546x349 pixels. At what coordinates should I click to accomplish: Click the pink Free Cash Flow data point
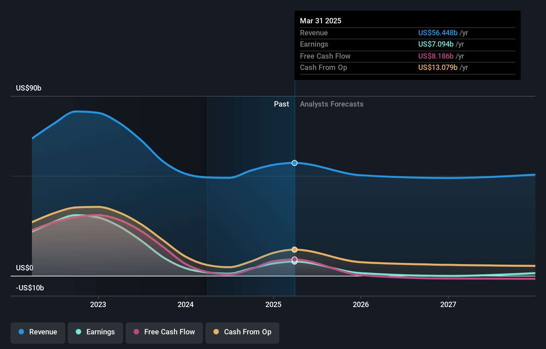[x=295, y=259]
